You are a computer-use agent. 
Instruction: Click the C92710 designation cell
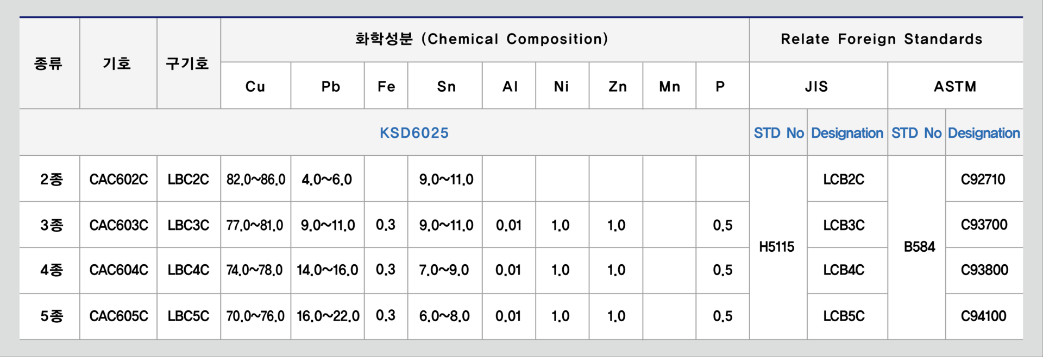pyautogui.click(x=983, y=179)
